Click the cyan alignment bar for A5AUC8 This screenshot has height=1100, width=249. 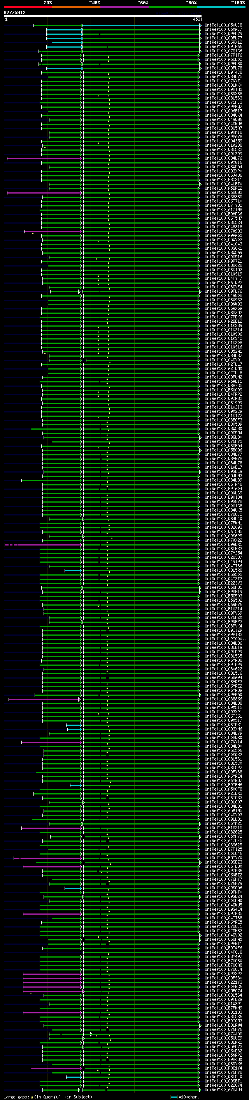click(x=141, y=25)
